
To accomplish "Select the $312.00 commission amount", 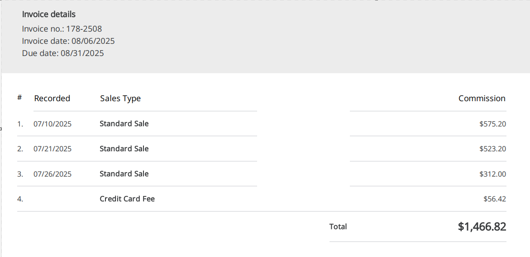I will (492, 174).
